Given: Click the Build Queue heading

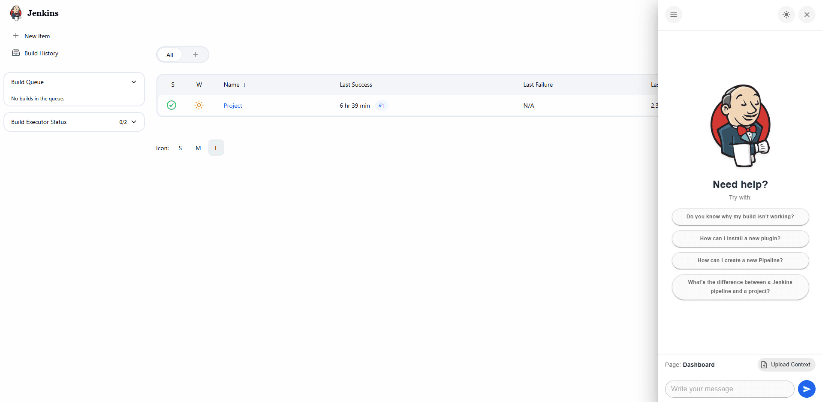Looking at the screenshot, I should 27,82.
